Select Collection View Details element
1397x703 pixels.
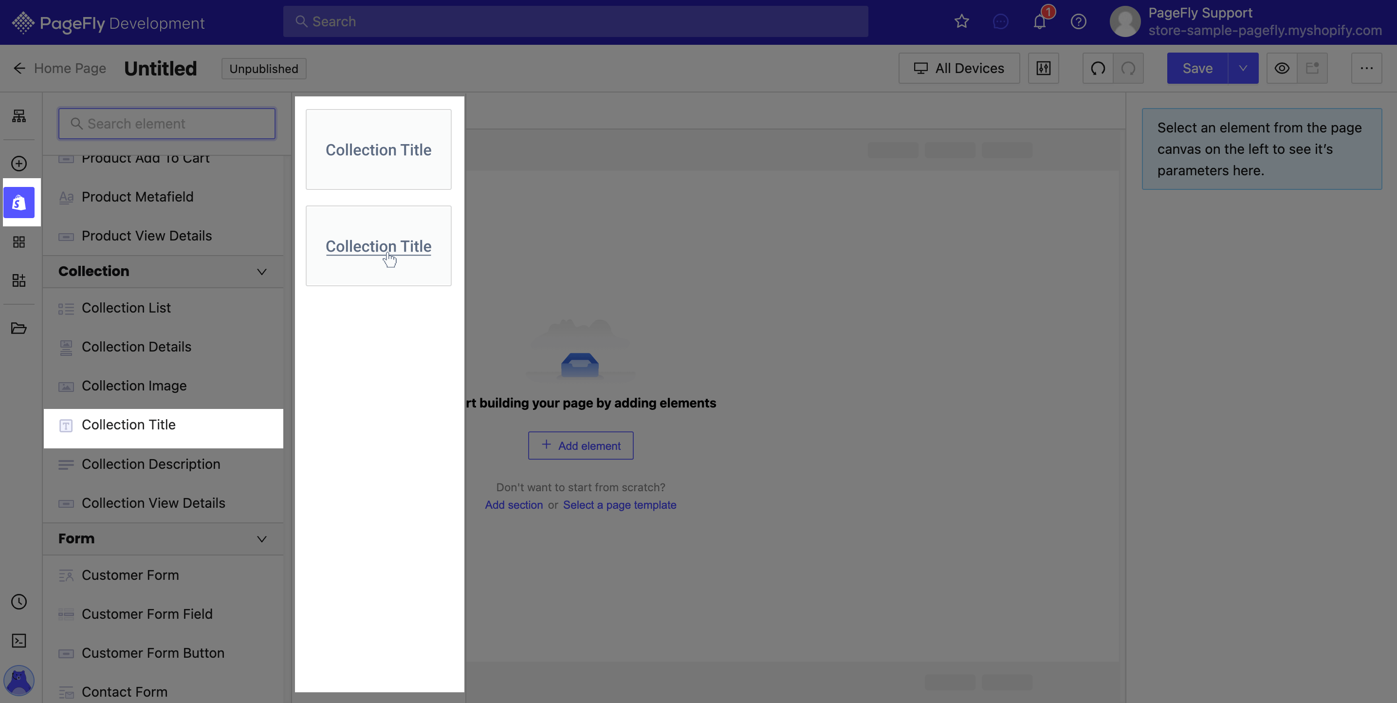coord(163,503)
